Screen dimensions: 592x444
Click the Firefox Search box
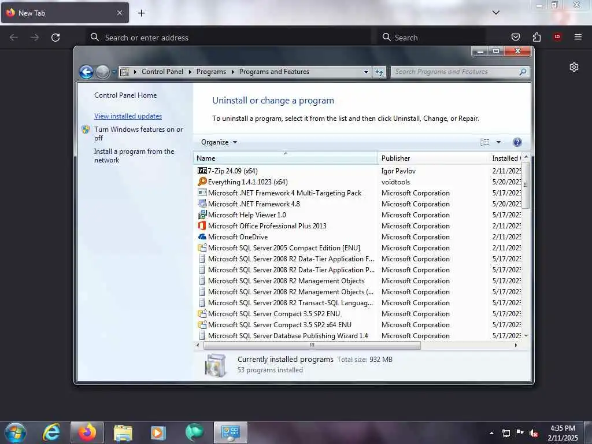pos(431,38)
